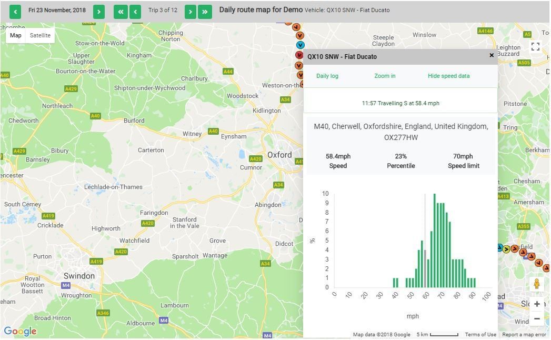This screenshot has width=551, height=340.
Task: Click Report a map error link
Action: click(x=524, y=335)
